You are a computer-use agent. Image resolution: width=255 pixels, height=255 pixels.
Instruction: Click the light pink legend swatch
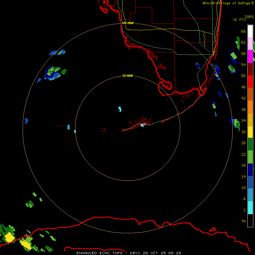250,44
